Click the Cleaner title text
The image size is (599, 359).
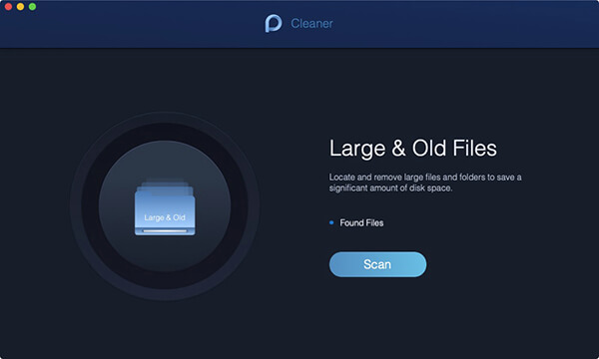coord(311,24)
